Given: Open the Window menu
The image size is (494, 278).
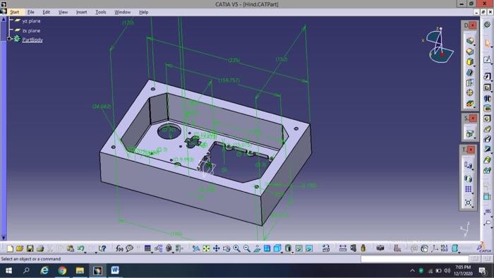Looking at the screenshot, I should tap(122, 12).
